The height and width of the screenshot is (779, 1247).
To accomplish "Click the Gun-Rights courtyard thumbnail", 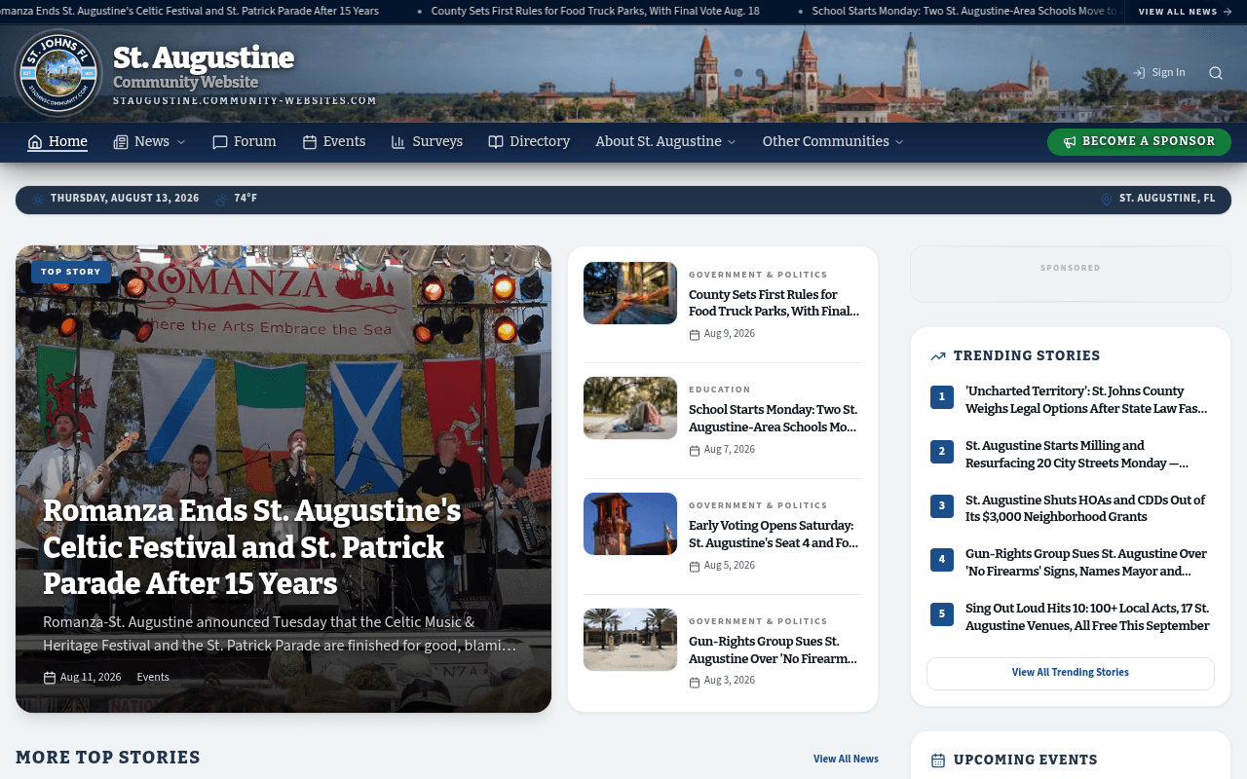I will 630,640.
